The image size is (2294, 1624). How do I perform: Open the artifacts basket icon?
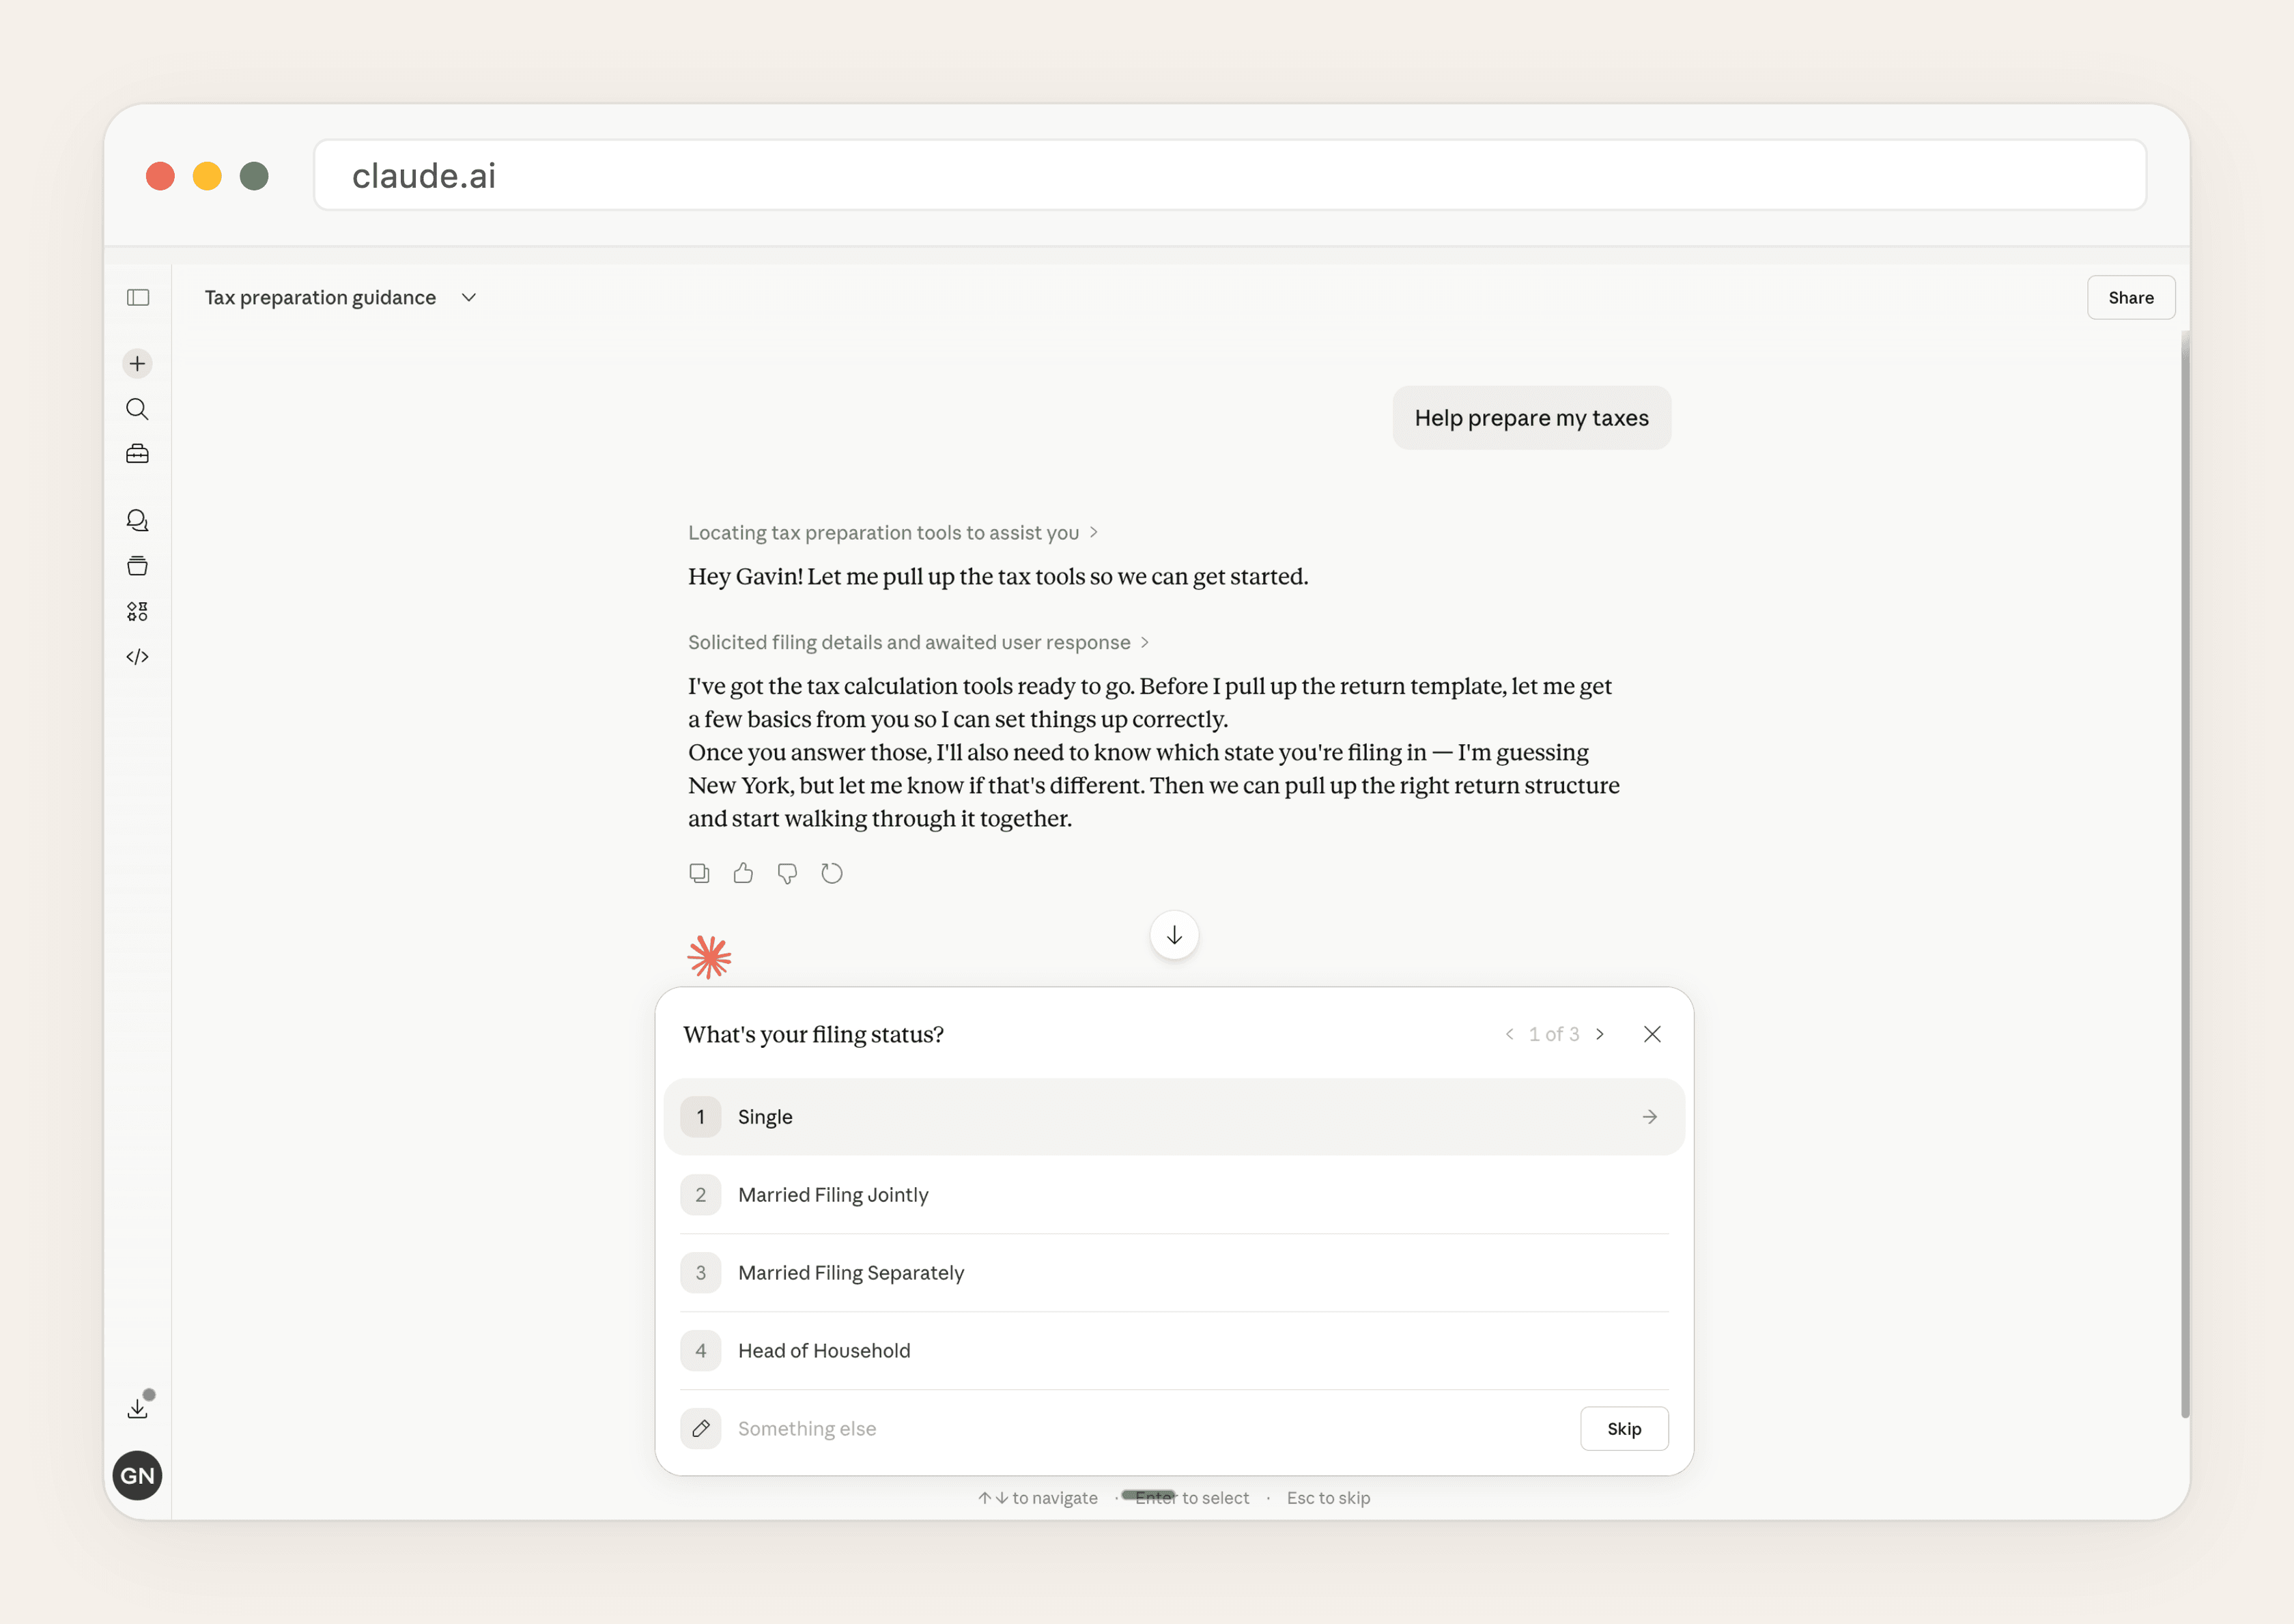(x=137, y=565)
